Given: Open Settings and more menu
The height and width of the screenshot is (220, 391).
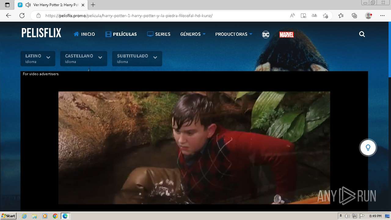Looking at the screenshot, I should coord(382,16).
